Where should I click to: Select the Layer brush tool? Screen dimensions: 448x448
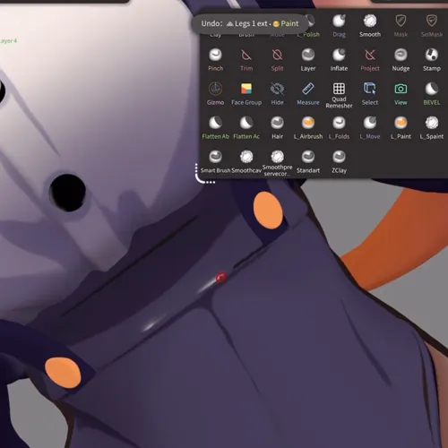click(308, 60)
